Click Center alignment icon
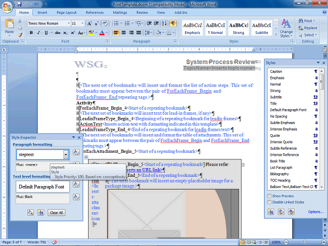 point(124,33)
